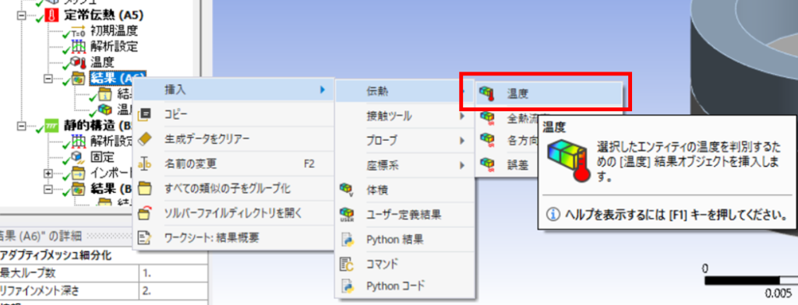Click the コピー menu icon
This screenshot has height=305, width=798.
click(x=145, y=114)
